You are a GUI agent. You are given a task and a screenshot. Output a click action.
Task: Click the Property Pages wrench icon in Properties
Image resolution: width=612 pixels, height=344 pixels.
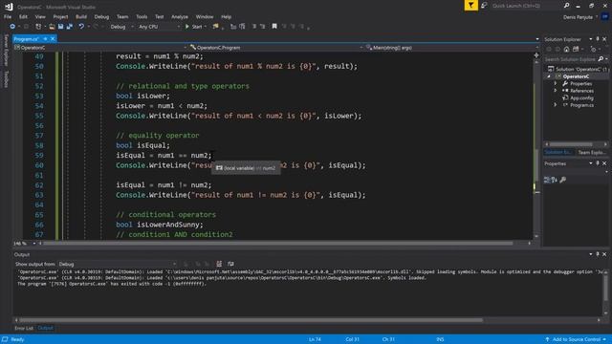coord(562,180)
